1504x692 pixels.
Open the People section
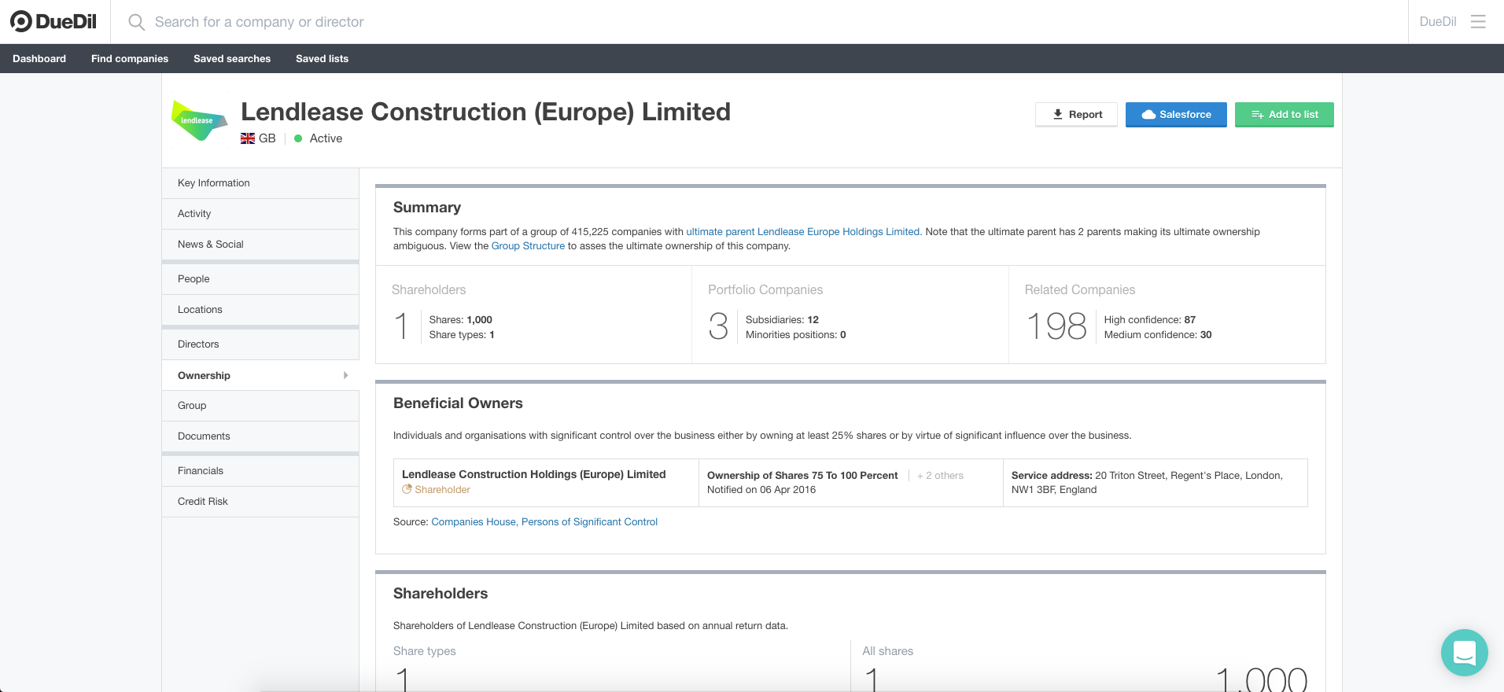point(260,279)
